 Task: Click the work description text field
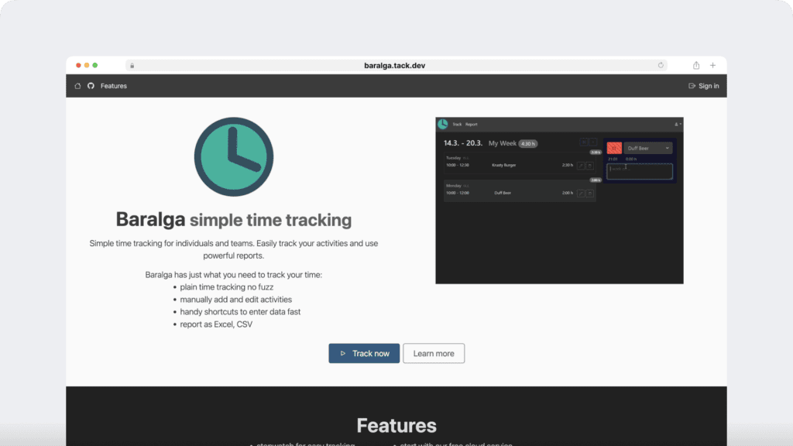pos(639,172)
